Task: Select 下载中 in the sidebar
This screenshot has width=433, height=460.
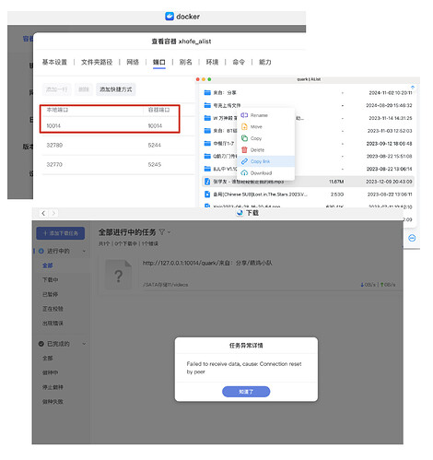Action: 50,280
